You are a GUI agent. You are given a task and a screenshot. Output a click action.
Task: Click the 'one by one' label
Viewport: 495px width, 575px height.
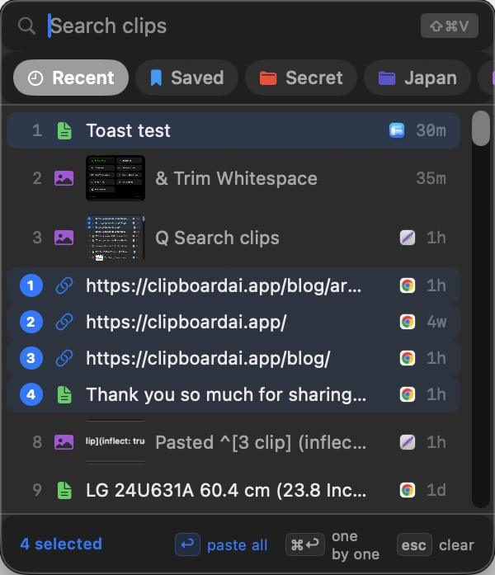(356, 545)
